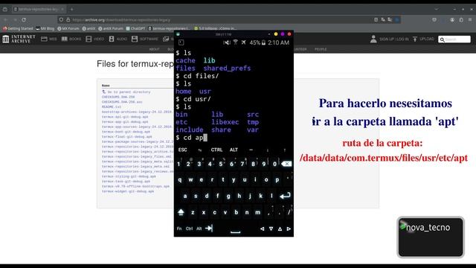Open the ChatGPT bookmark
This screenshot has width=476, height=268.
(x=135, y=28)
